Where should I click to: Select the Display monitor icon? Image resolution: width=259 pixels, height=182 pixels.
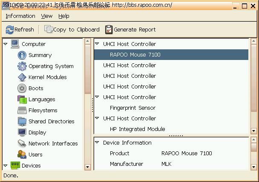[22, 132]
